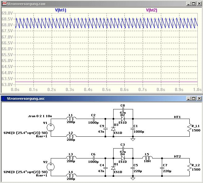Select resistor R_L1 symbol
Image resolution: width=203 pixels, height=183 pixels.
point(189,128)
